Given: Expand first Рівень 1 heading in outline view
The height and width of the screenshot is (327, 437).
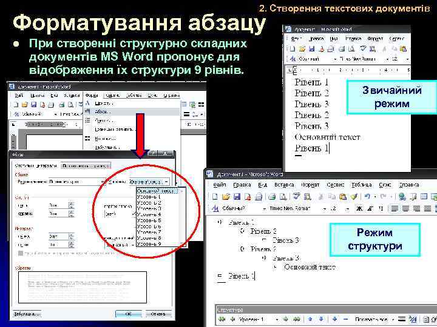Looking at the screenshot, I should pyautogui.click(x=220, y=222).
